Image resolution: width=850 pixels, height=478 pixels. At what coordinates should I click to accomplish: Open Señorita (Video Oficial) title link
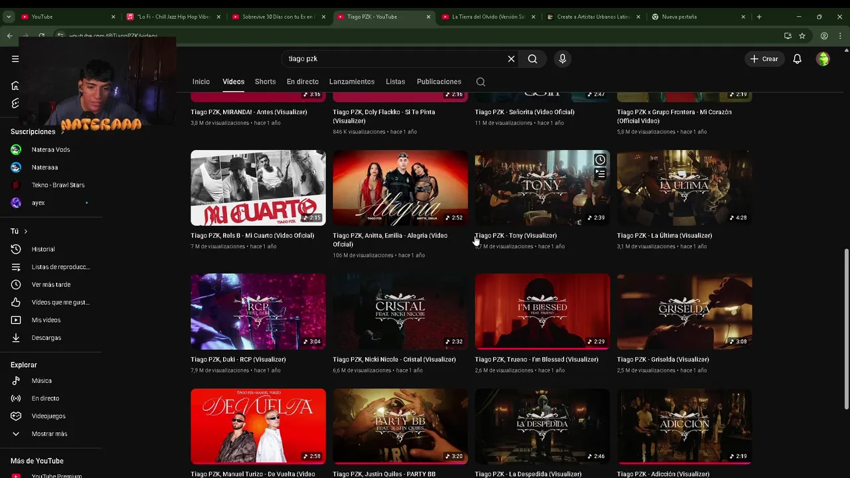tap(525, 112)
